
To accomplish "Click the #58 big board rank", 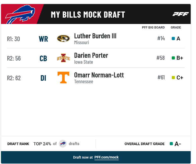I will [161, 58].
